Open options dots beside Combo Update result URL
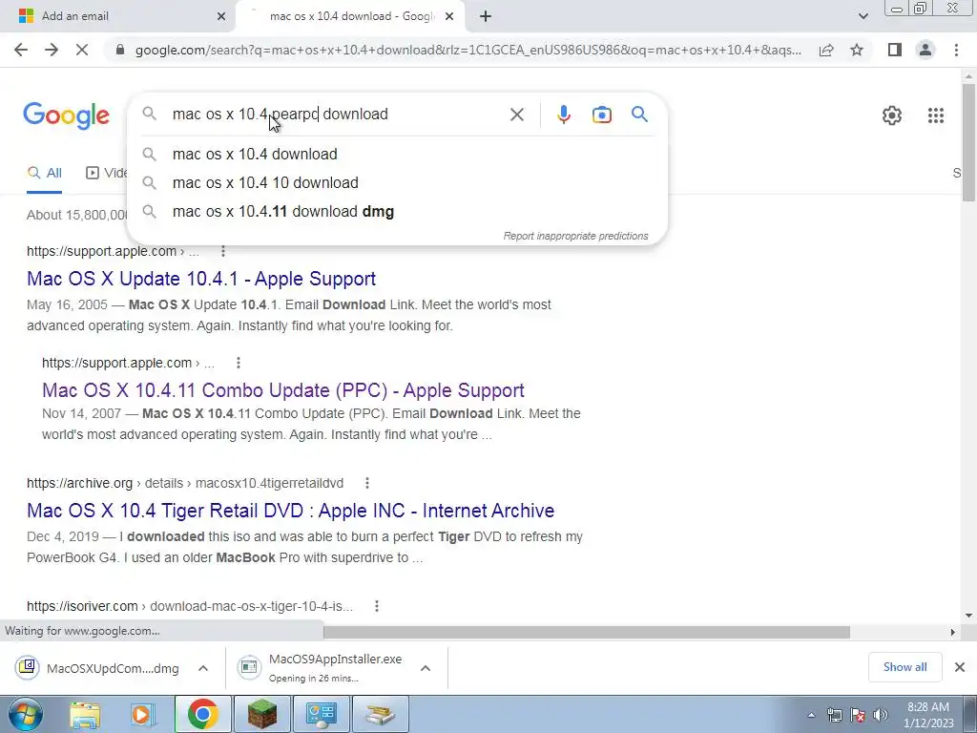Viewport: 977px width, 733px height. (238, 363)
